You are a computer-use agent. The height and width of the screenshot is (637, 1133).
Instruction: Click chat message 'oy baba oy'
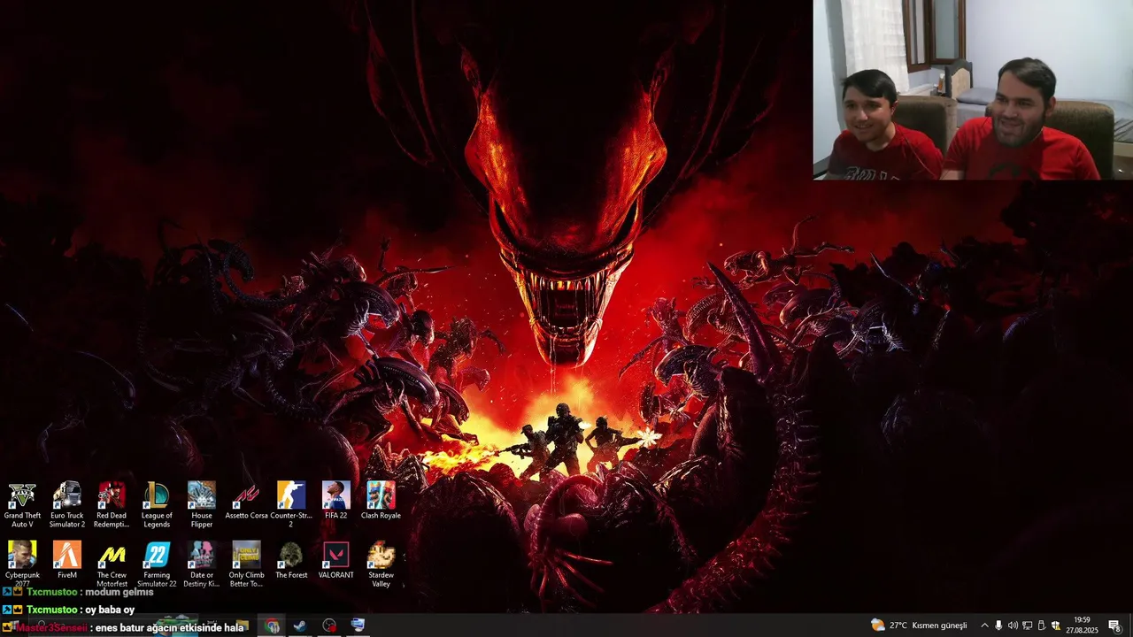tap(110, 610)
